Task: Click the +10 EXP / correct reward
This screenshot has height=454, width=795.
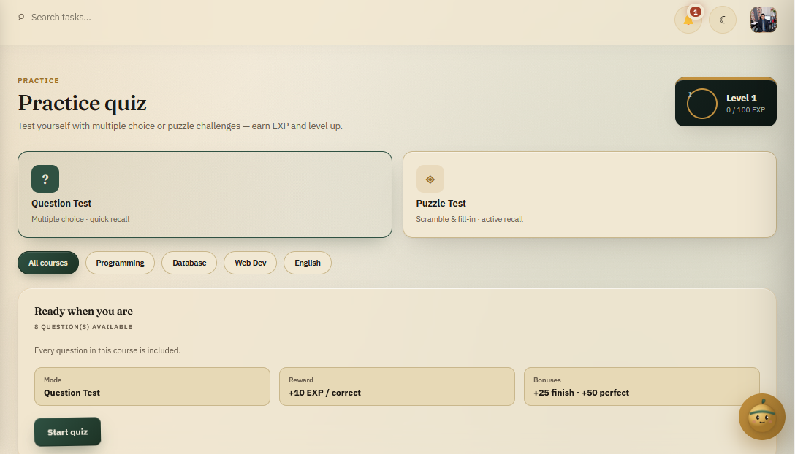Action: 324,393
